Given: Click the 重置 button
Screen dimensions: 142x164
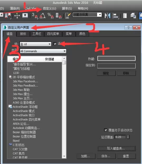Looking at the screenshot, I should [x=126, y=156].
